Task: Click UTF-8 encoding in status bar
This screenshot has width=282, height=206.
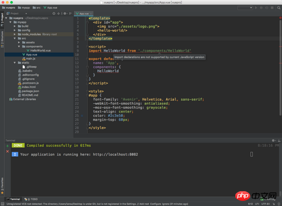Action: tap(266, 204)
